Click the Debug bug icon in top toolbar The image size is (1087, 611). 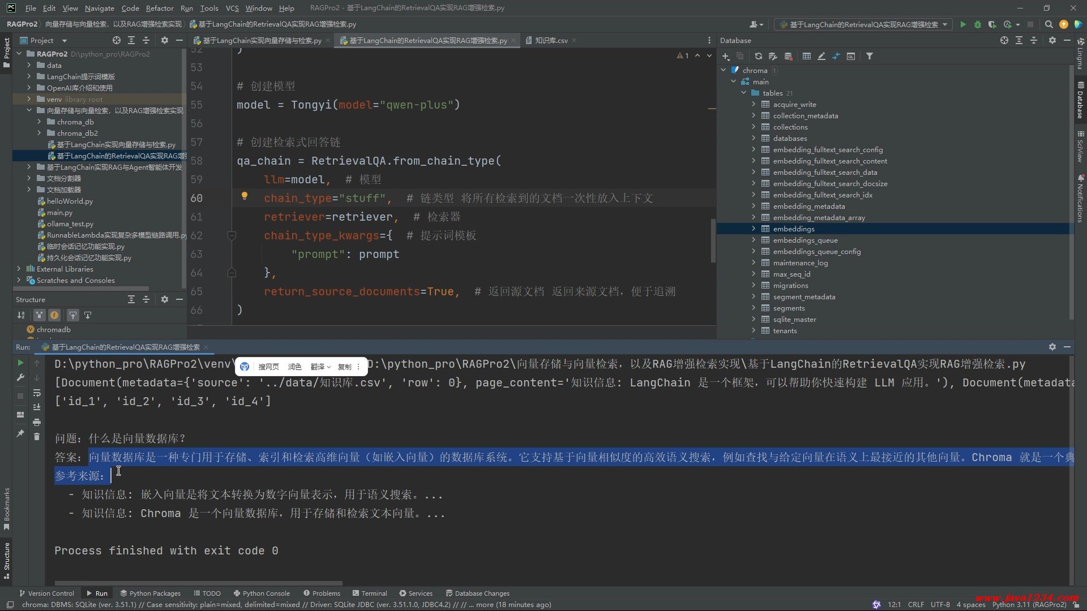click(x=978, y=24)
